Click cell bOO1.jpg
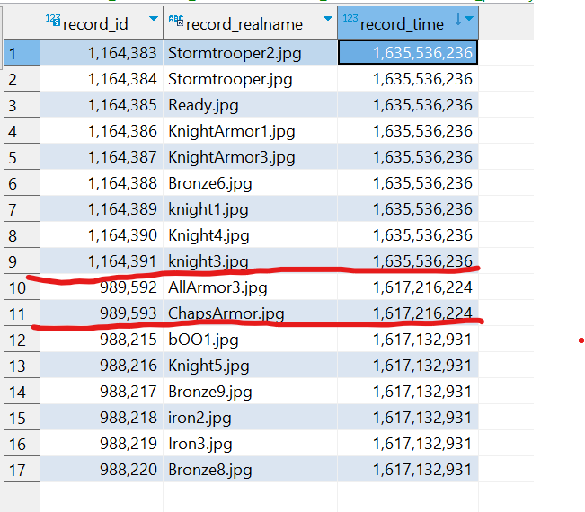This screenshot has width=585, height=512. coord(250,340)
